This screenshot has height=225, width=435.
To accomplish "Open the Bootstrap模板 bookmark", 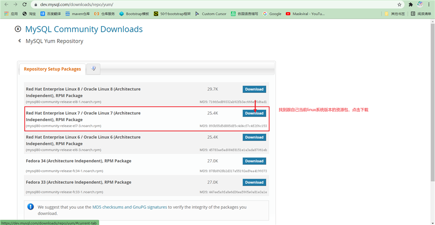I will 134,14.
